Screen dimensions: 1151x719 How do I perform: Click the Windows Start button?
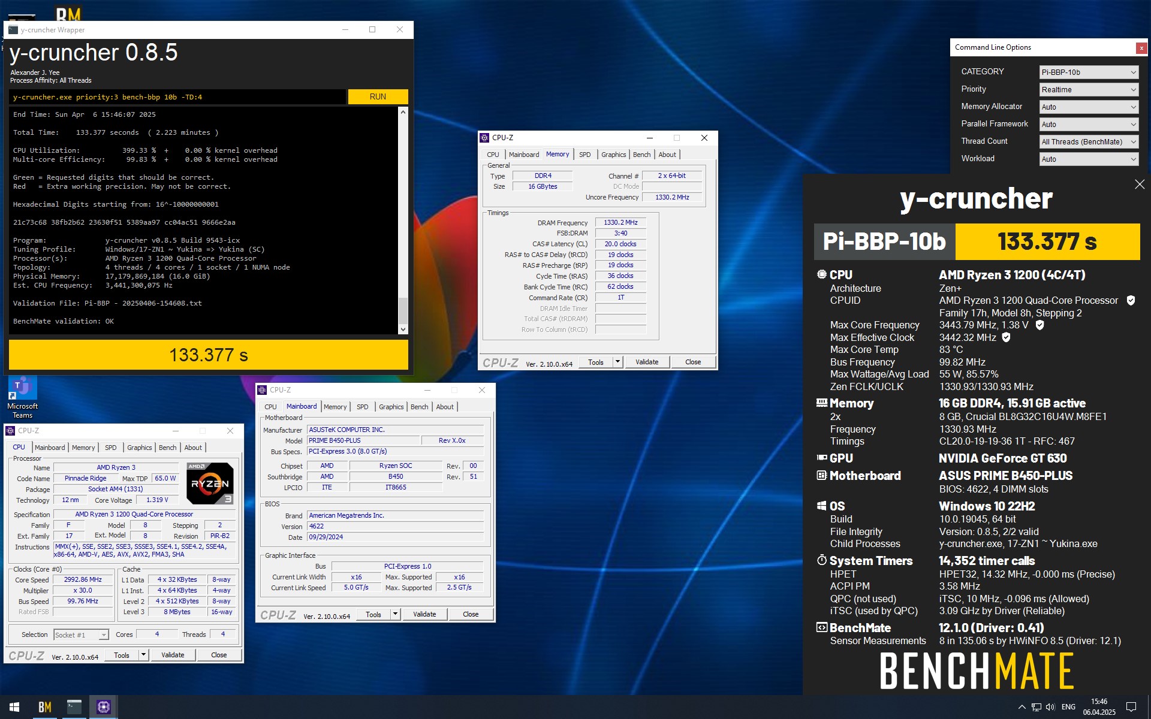click(x=14, y=707)
